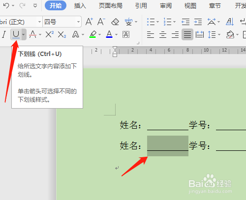Expand the strikethrough options dropdown
Screen dimensions: 246x200
tap(40, 34)
